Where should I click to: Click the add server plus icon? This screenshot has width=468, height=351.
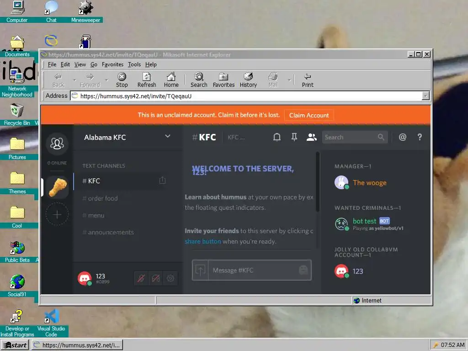[57, 214]
